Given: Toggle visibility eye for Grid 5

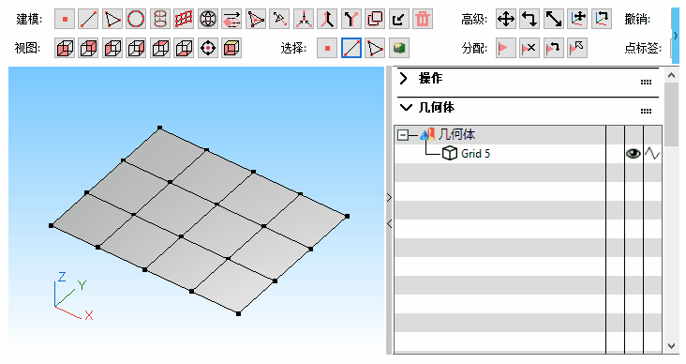Looking at the screenshot, I should [x=634, y=154].
